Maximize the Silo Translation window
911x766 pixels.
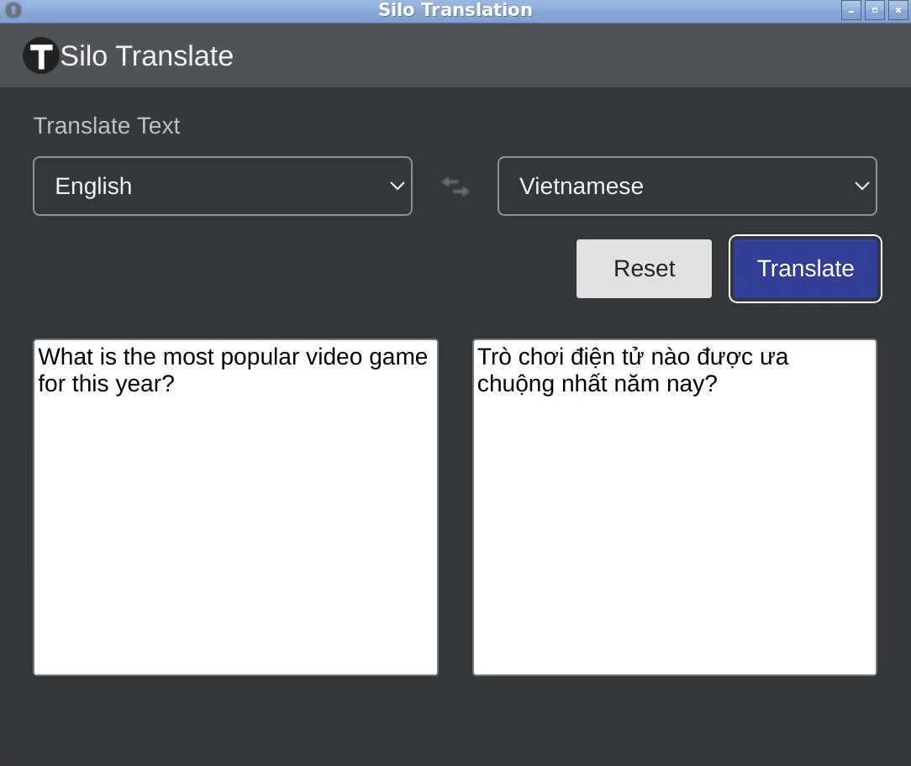click(874, 10)
